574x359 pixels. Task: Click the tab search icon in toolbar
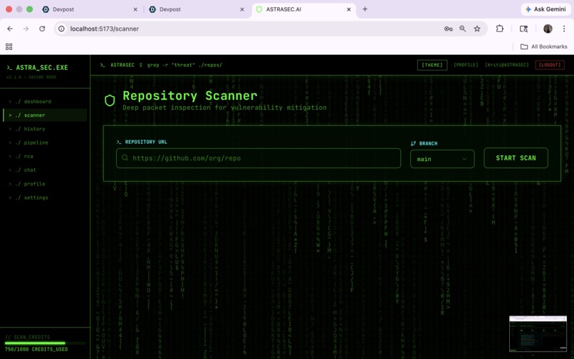[524, 28]
